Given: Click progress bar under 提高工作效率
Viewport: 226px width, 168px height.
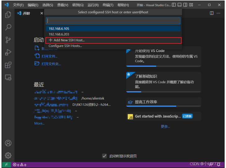Looking at the screenshot, I should tap(163, 106).
